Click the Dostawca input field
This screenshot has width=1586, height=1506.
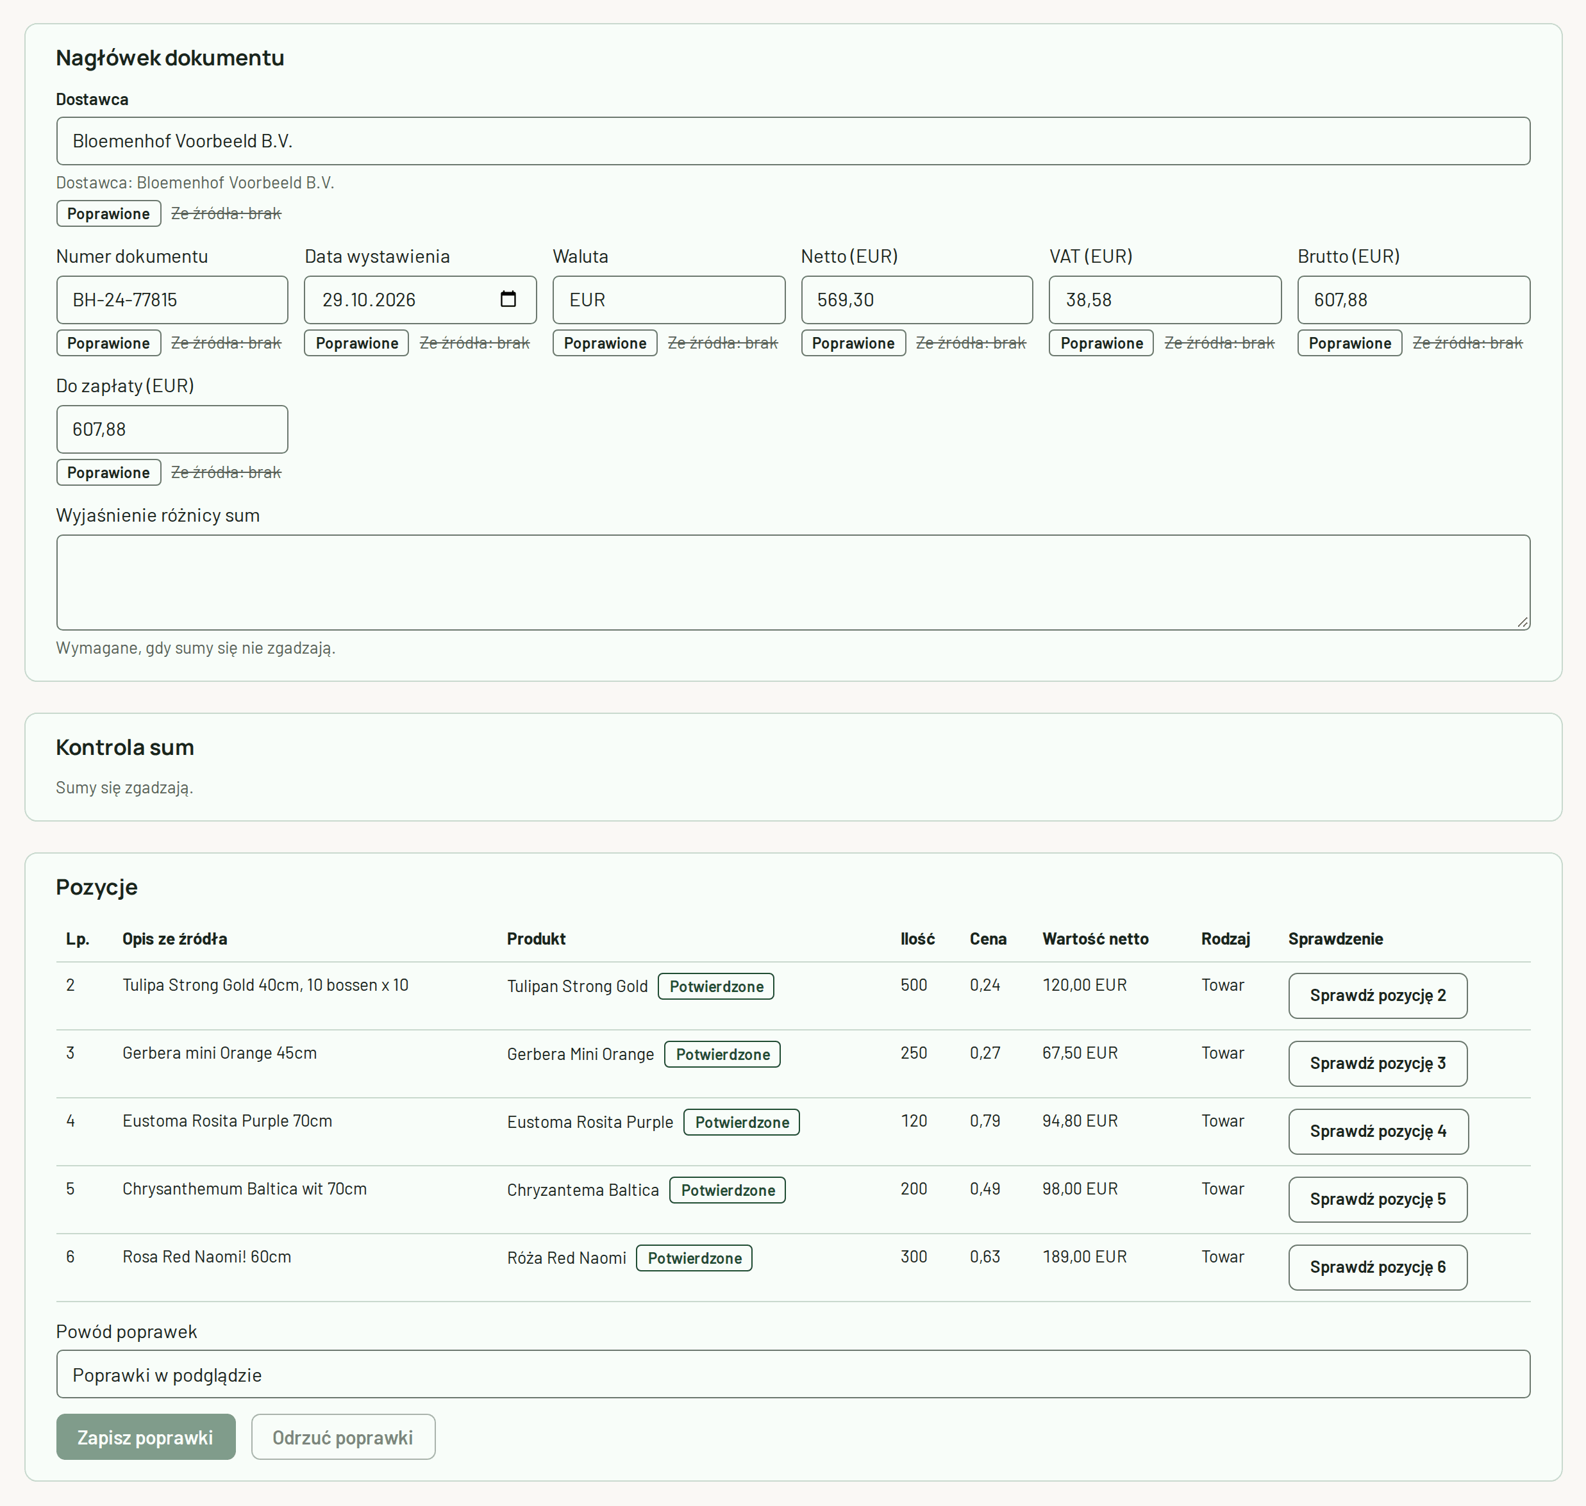[792, 141]
